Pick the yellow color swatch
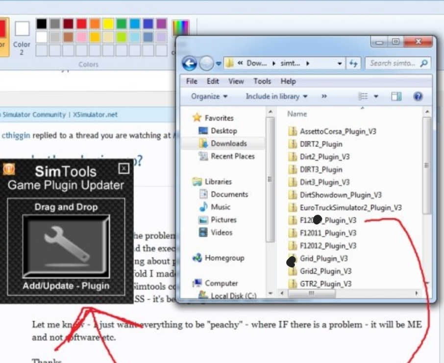The height and width of the screenshot is (363, 444). pyautogui.click(x=108, y=24)
